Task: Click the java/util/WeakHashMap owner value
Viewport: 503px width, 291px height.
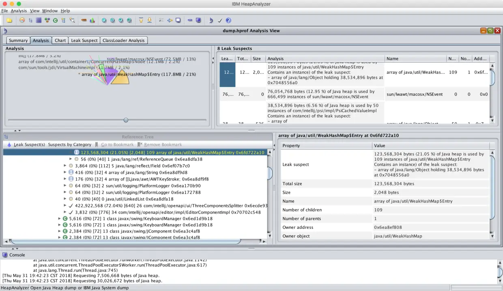Action: [x=398, y=236]
